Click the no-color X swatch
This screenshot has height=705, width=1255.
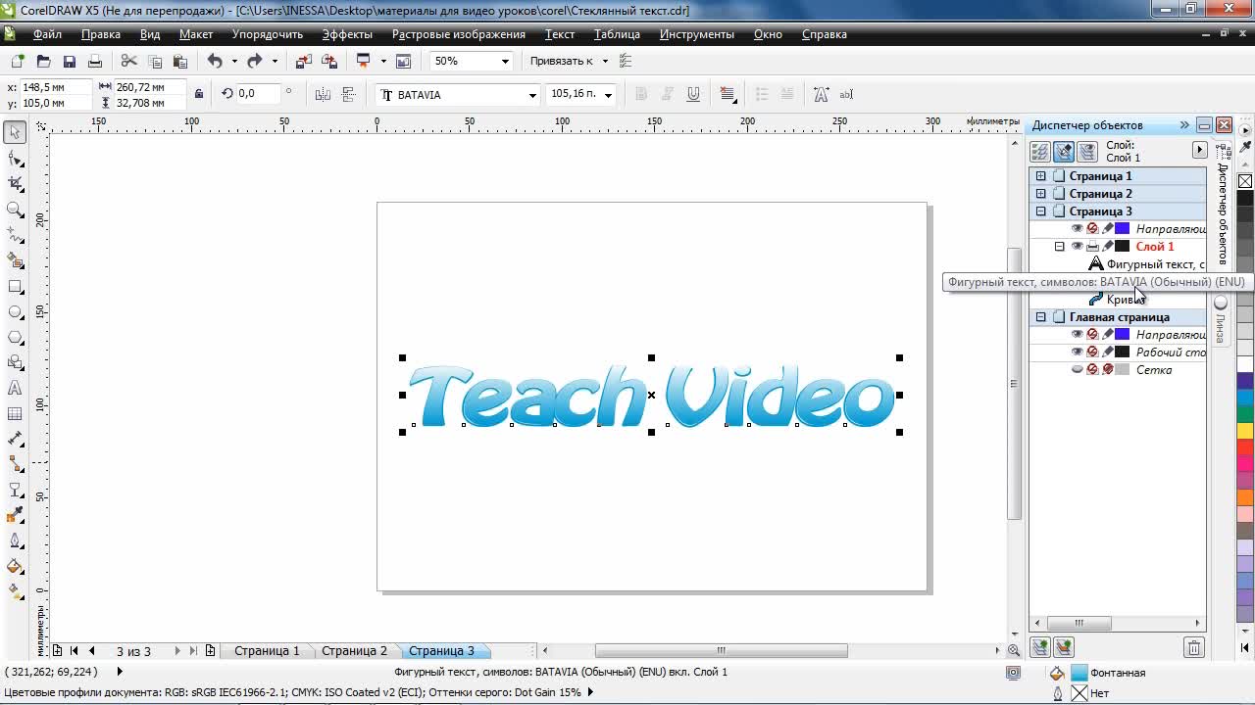click(x=1245, y=181)
